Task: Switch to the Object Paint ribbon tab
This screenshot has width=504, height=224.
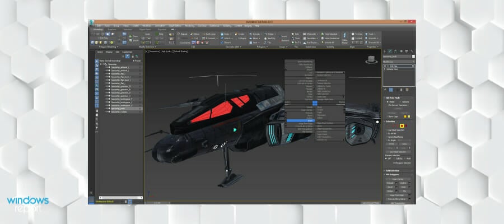Action: 145,30
